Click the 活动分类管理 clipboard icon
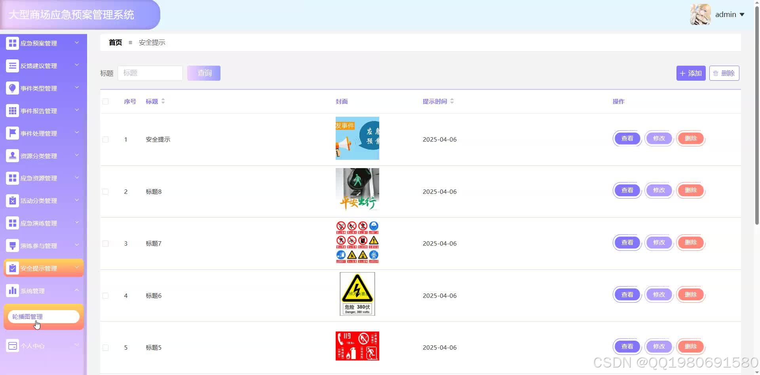Image resolution: width=760 pixels, height=375 pixels. [x=12, y=200]
